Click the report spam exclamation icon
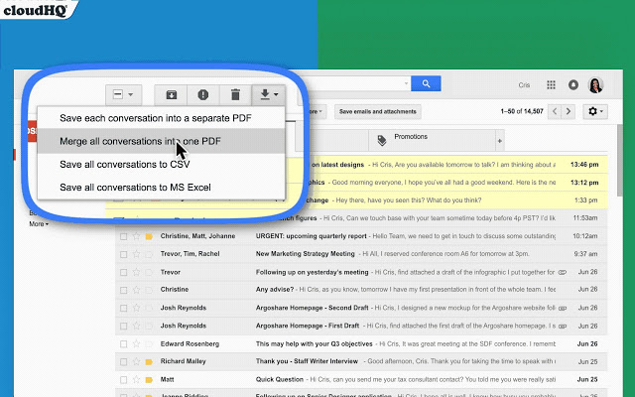The image size is (635, 397). [x=202, y=95]
